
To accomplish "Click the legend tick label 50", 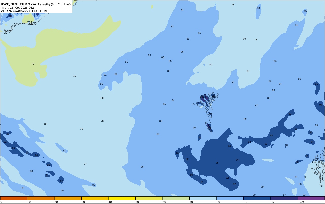I will [137, 202].
